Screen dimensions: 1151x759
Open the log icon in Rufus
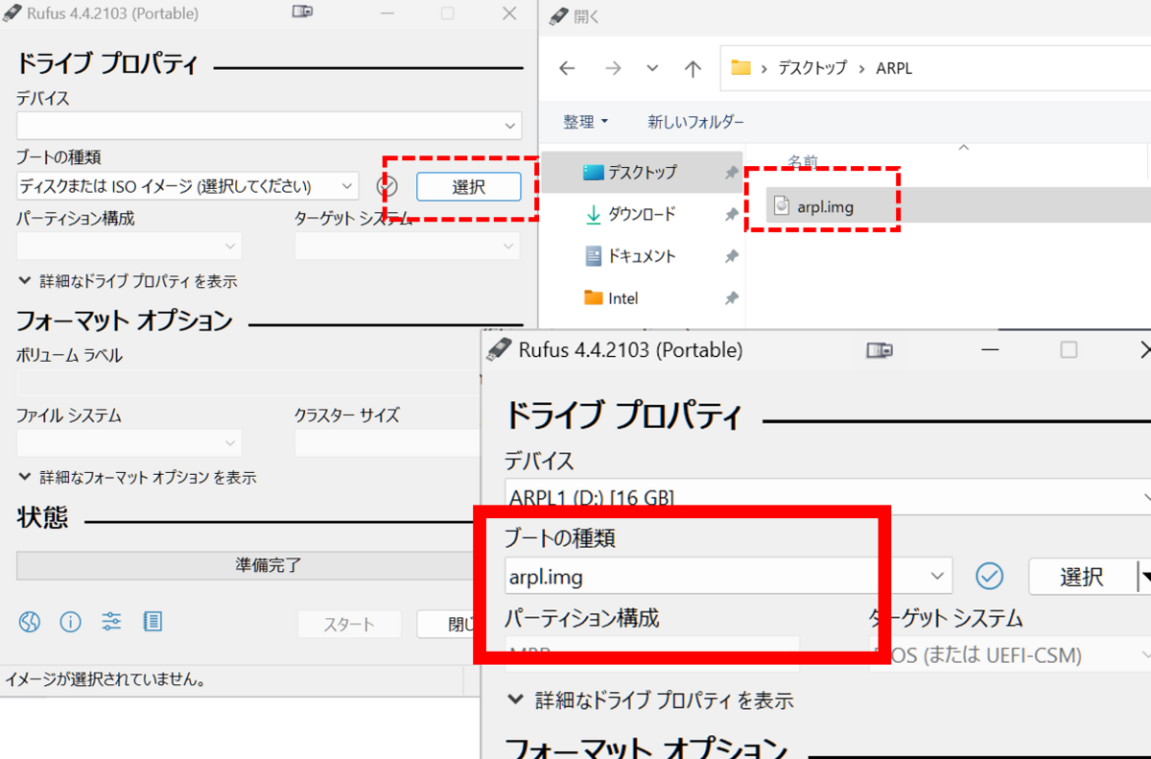coord(153,622)
